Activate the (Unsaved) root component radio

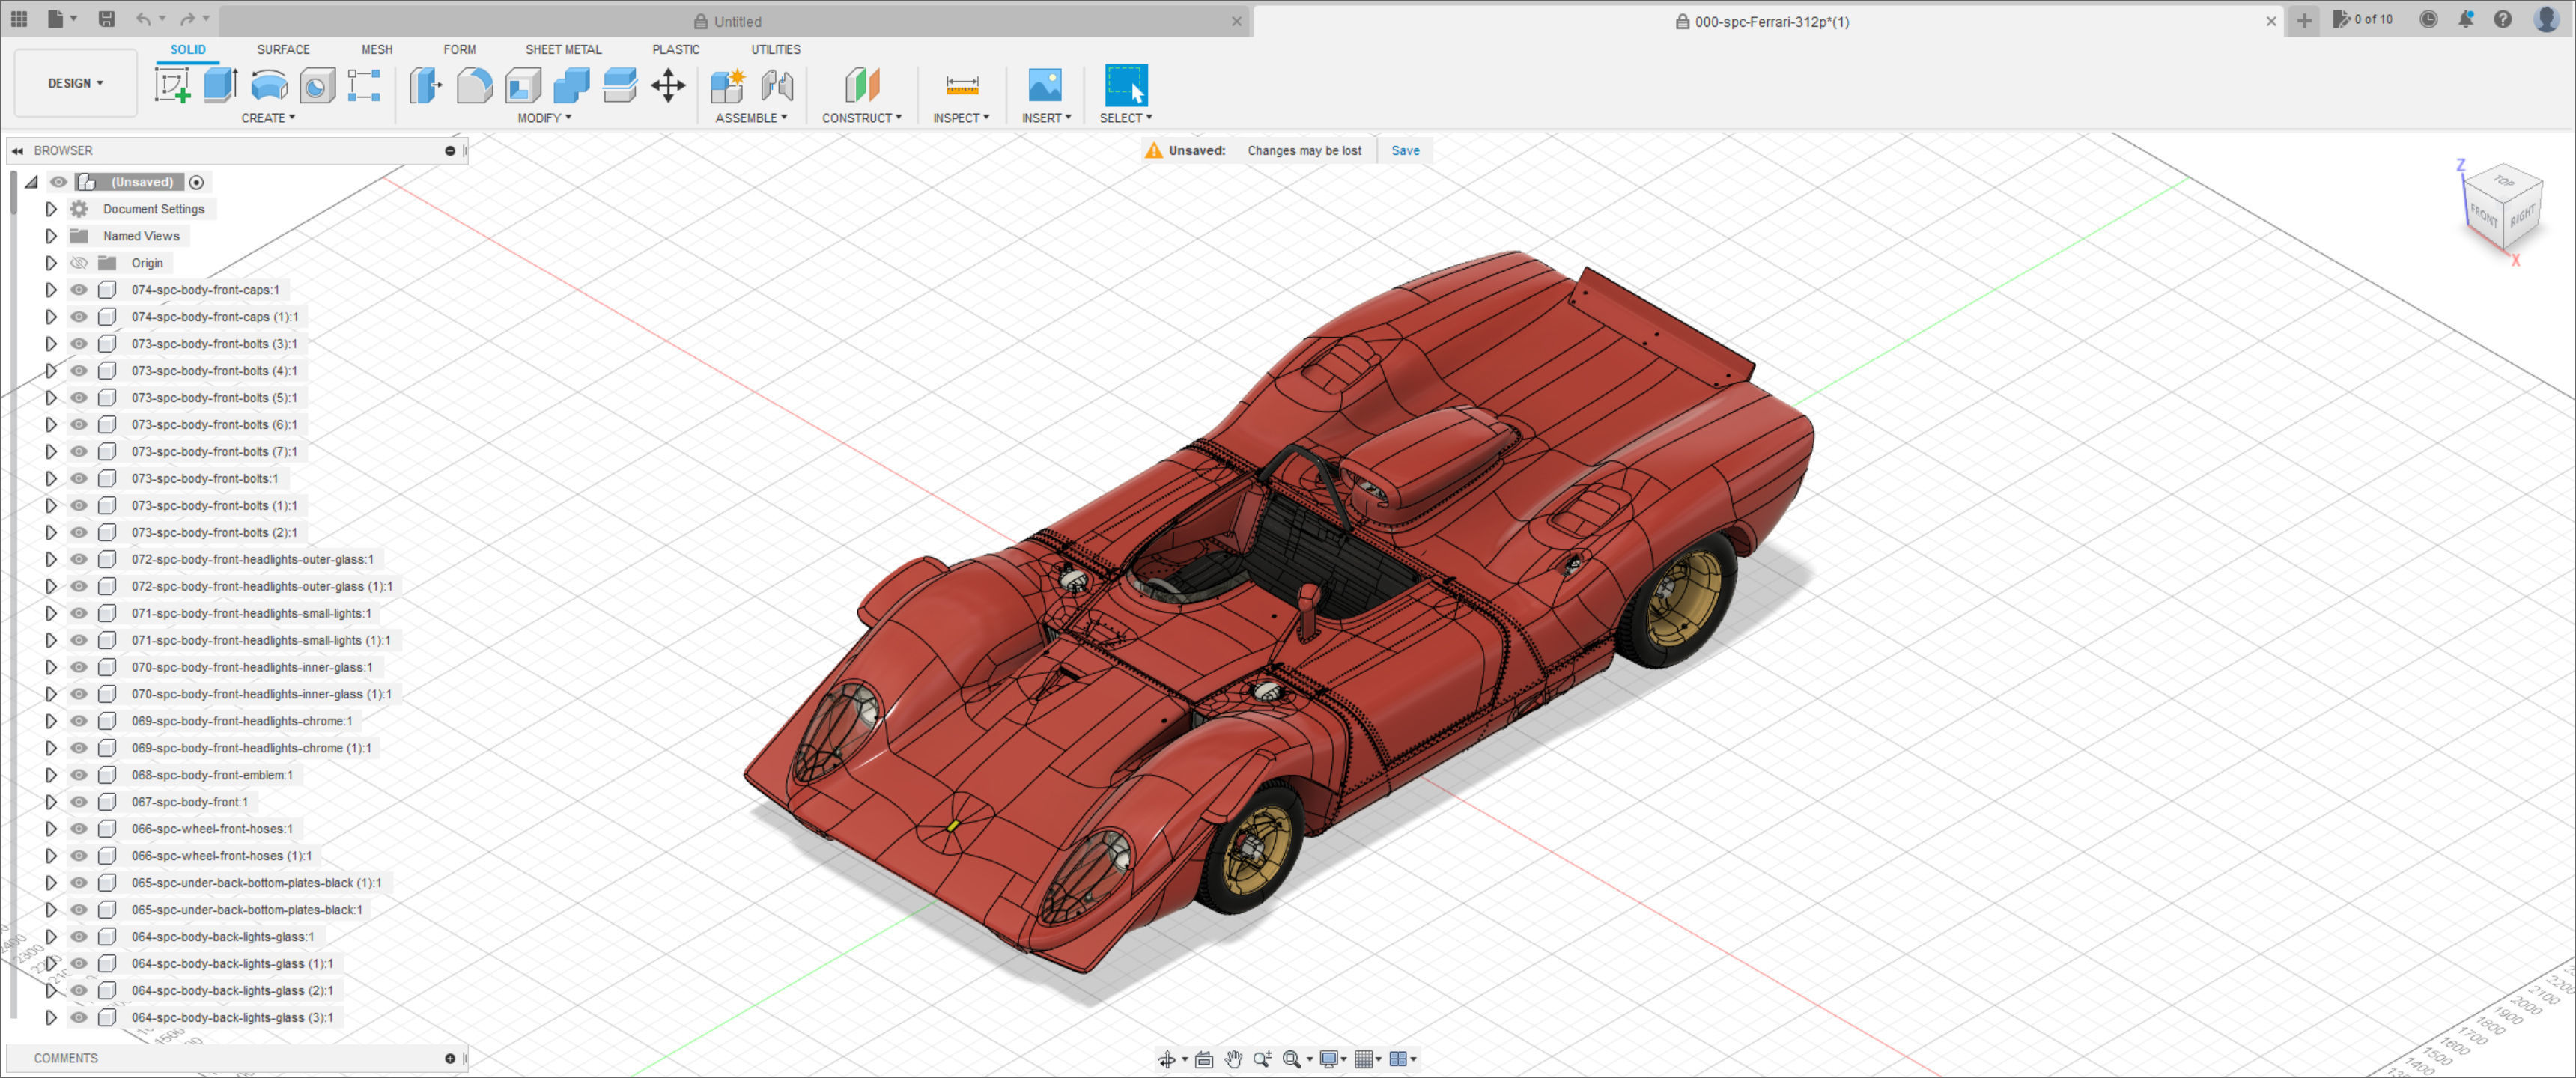pos(197,182)
